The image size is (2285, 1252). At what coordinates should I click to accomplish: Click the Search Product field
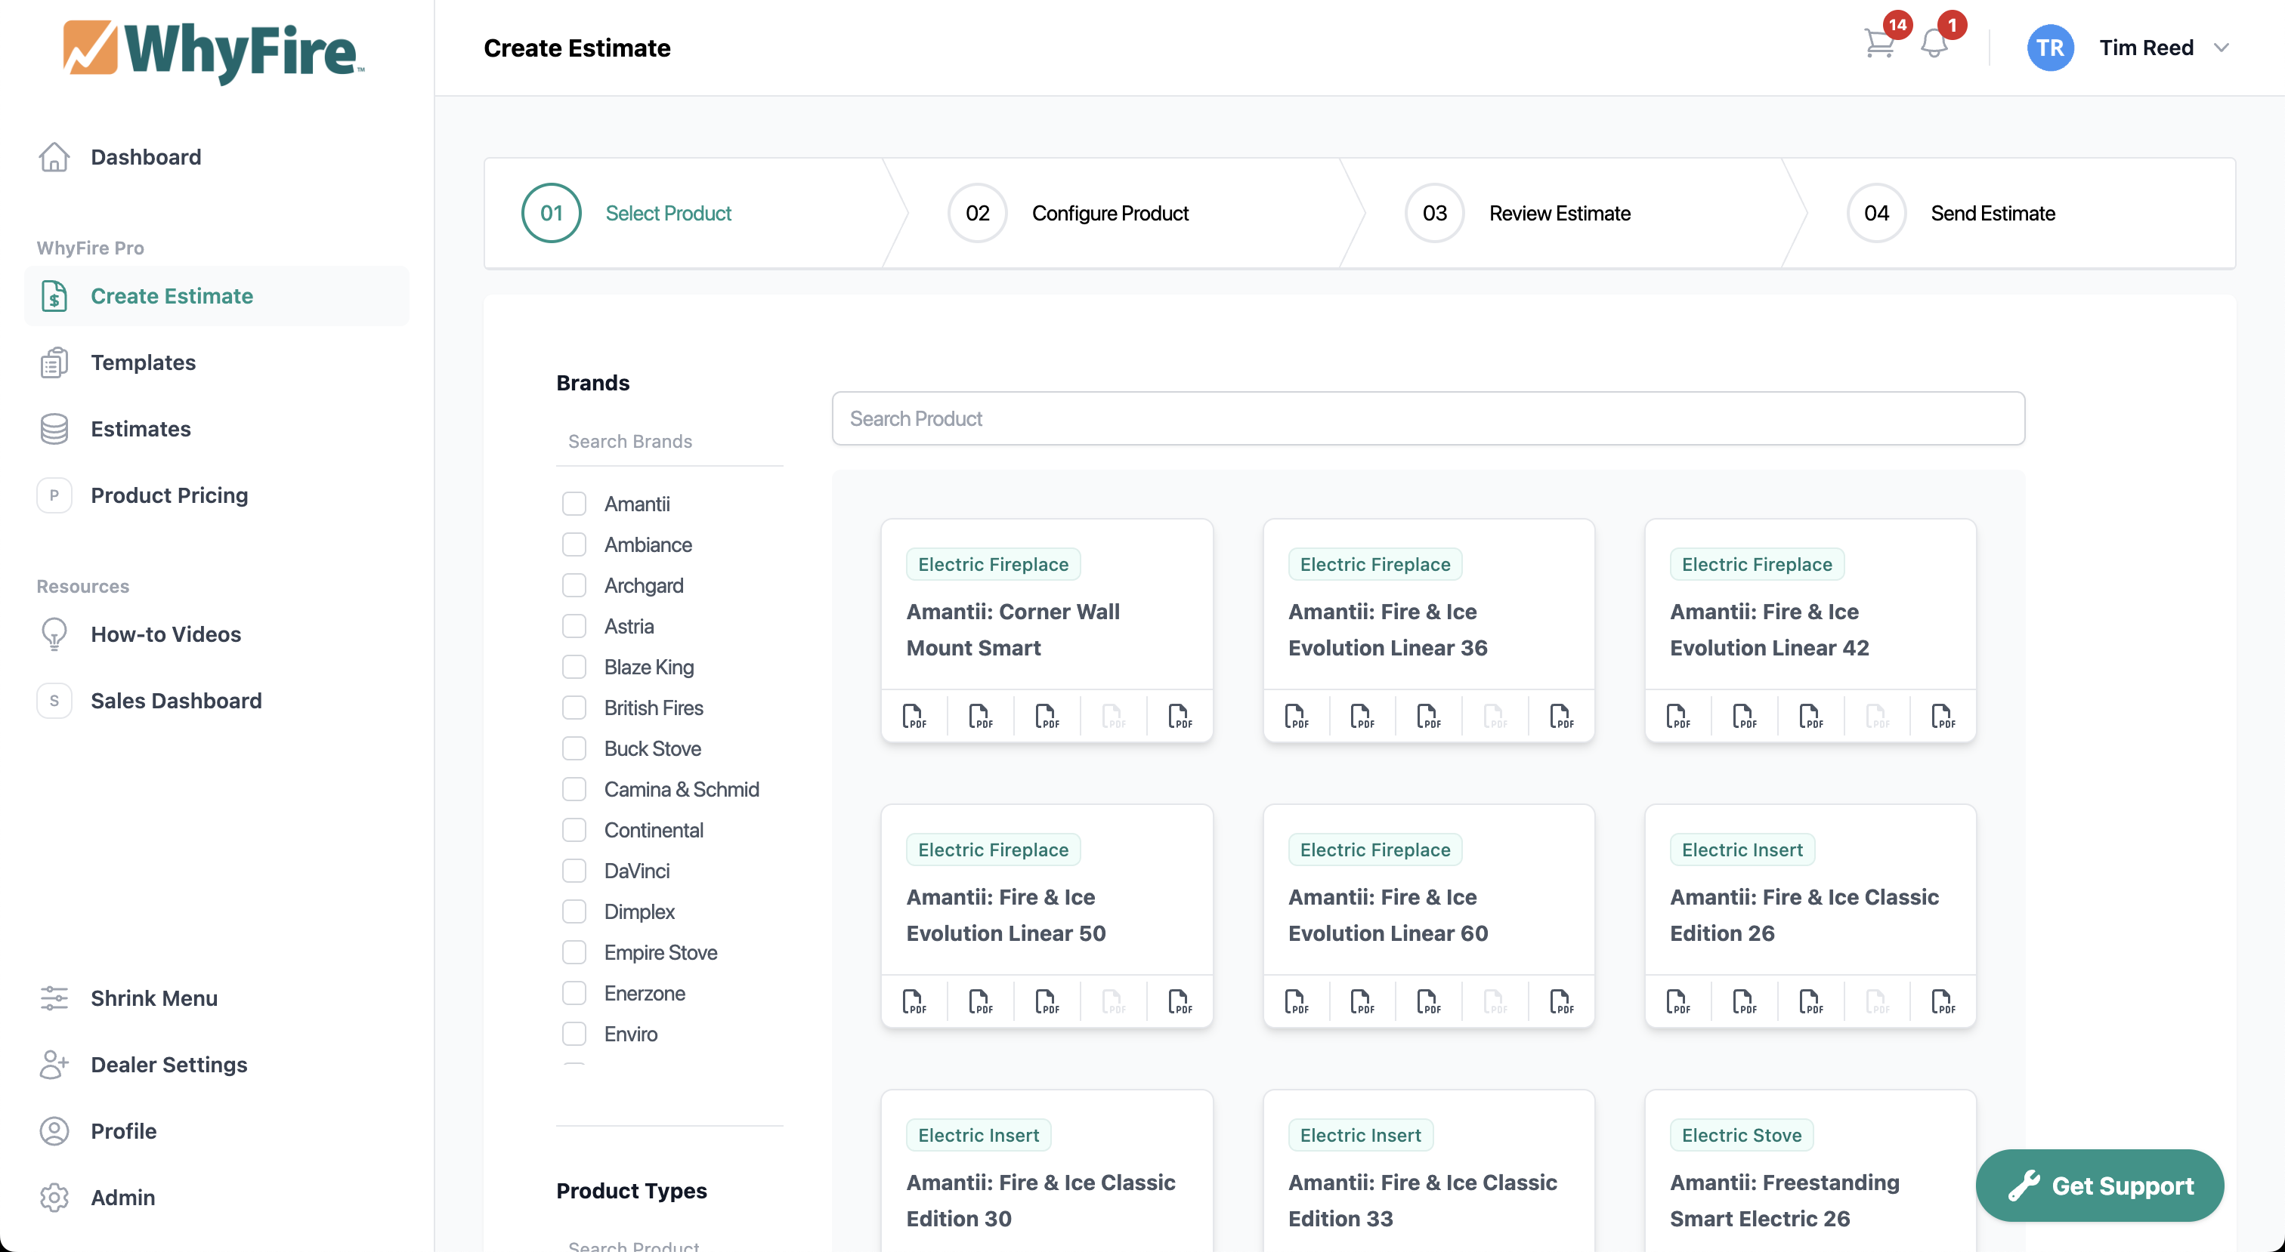pos(1427,418)
